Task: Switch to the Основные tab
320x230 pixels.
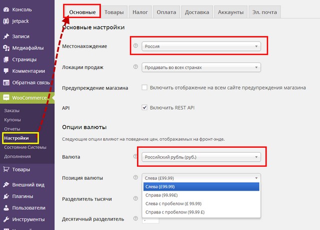Action: click(82, 12)
